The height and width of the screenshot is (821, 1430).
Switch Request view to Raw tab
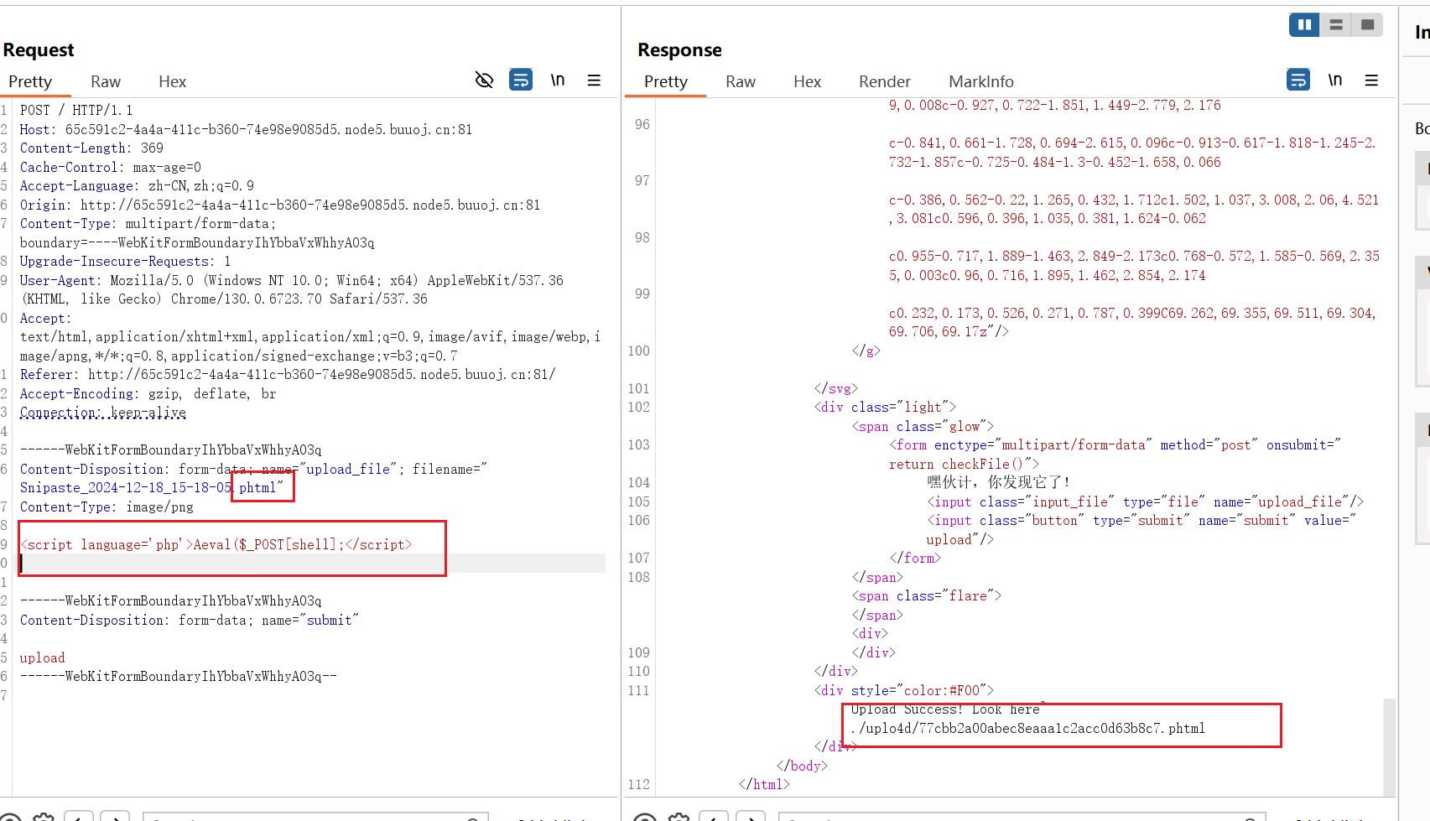coord(106,81)
